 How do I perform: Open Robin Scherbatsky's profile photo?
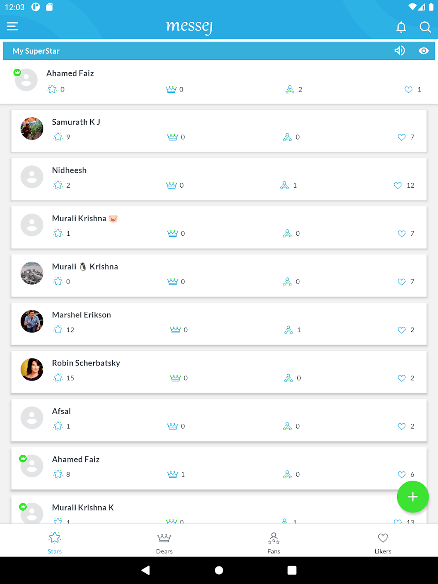coord(32,369)
